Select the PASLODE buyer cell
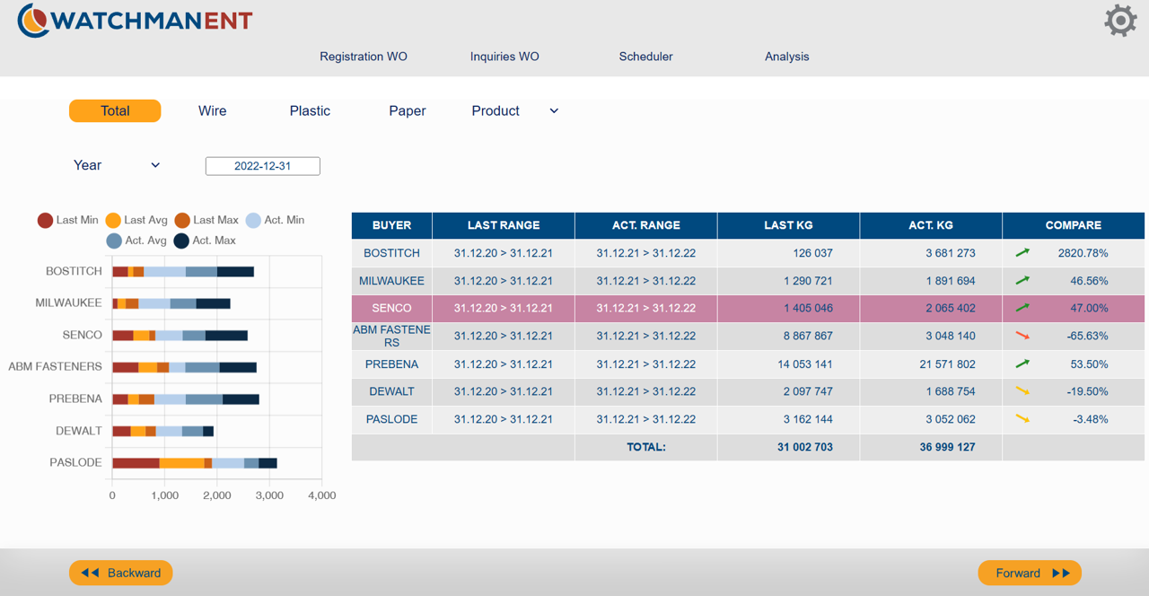 coord(391,419)
